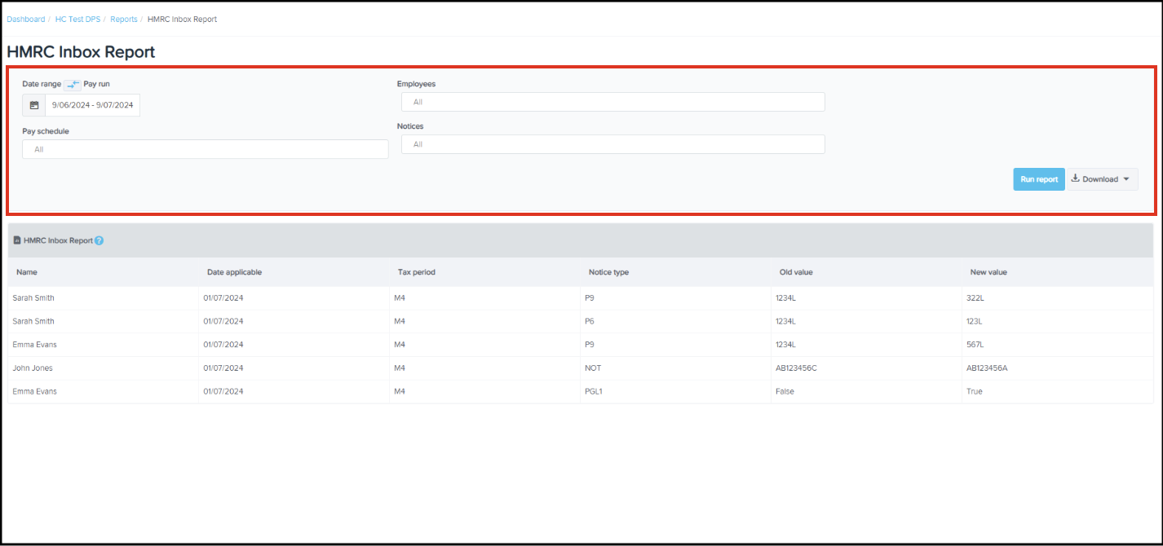
Task: Select the John Jones row name
Action: [33, 368]
